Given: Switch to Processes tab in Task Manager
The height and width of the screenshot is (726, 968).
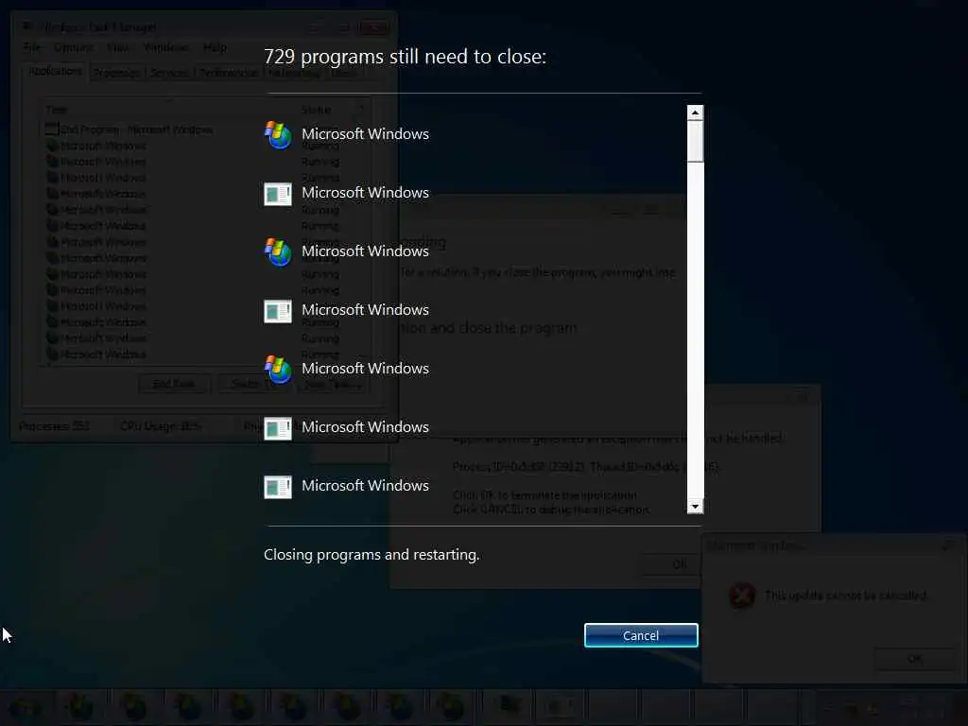Looking at the screenshot, I should [116, 73].
